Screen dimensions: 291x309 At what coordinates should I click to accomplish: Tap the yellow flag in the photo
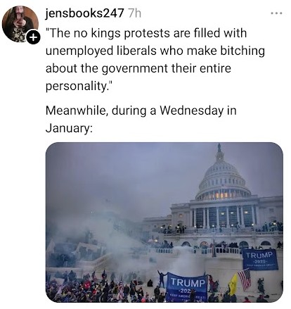pos(233,284)
